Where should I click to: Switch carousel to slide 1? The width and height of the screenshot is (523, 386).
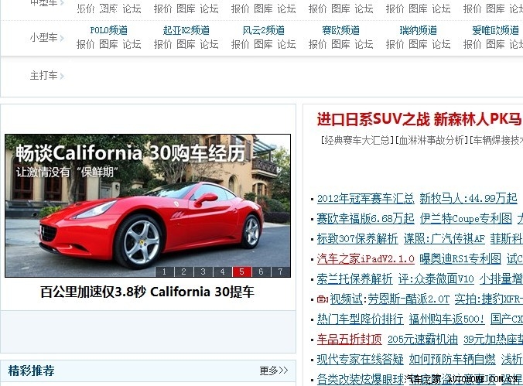165,272
